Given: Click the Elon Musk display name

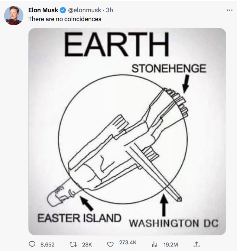Looking at the screenshot, I should click(x=43, y=10).
